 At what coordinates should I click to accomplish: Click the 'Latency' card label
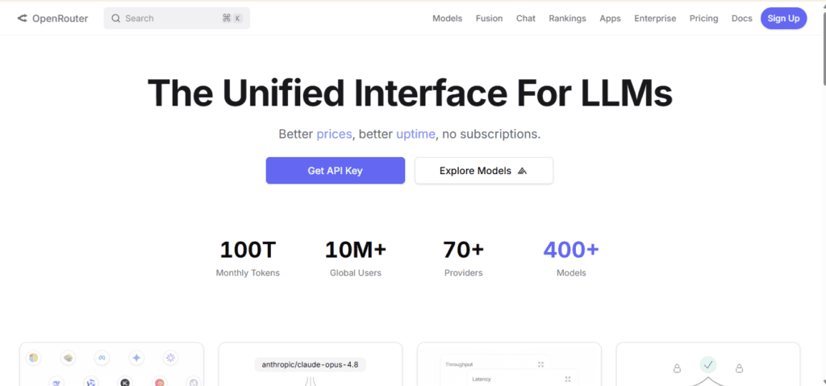[482, 380]
